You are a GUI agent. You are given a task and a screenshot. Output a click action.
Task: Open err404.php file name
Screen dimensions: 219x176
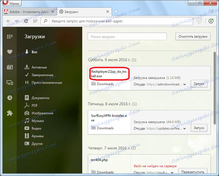click(x=99, y=160)
